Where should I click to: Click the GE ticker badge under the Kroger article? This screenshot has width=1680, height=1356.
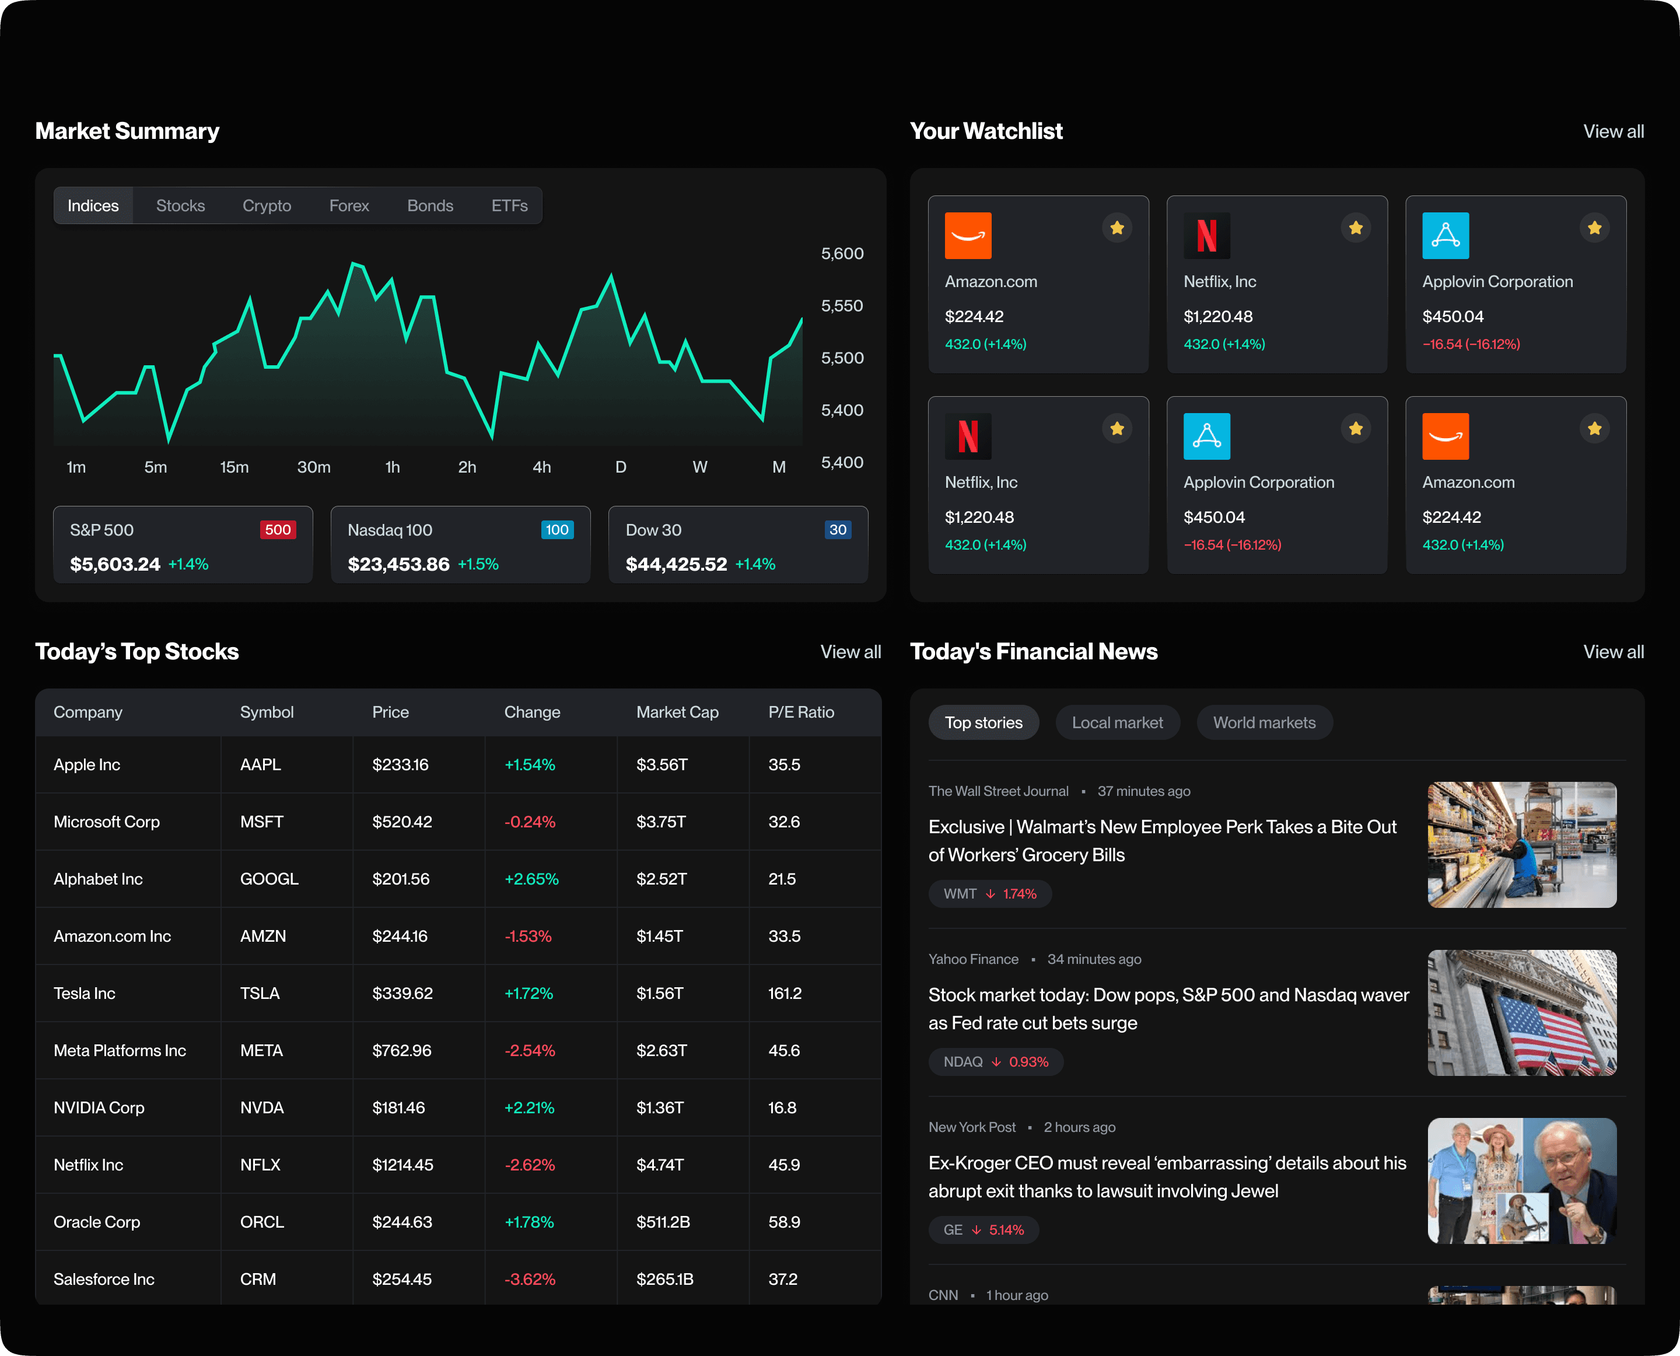[x=982, y=1229]
